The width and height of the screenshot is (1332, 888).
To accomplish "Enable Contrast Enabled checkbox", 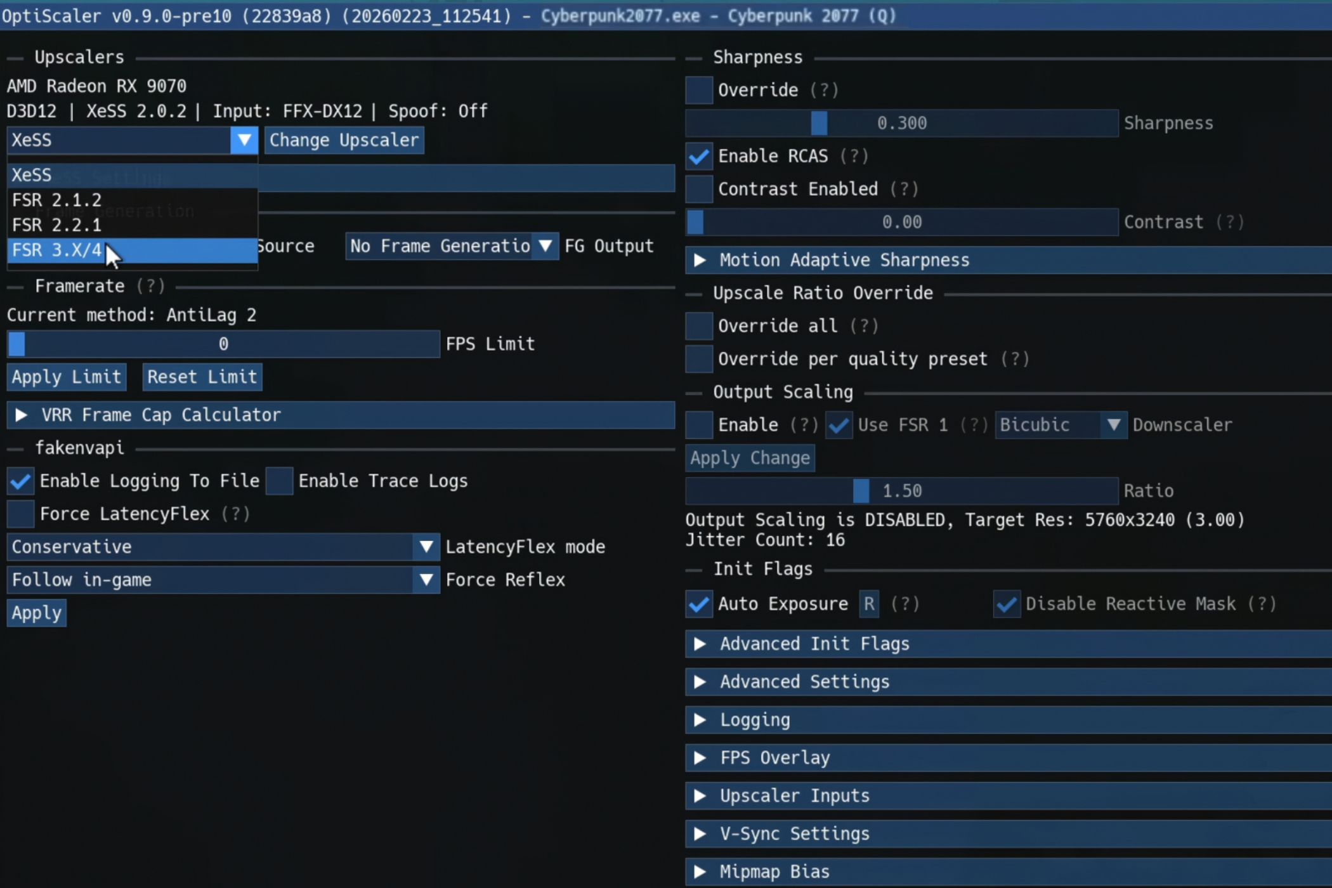I will [x=699, y=189].
